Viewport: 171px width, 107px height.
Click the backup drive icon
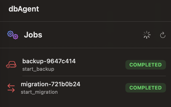pyautogui.click(x=11, y=65)
